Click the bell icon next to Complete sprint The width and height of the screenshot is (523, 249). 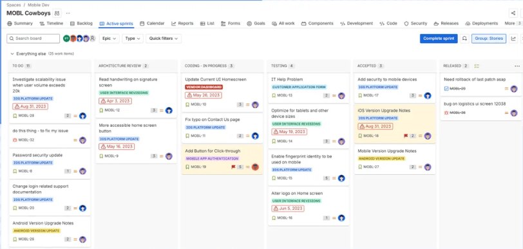(464, 39)
